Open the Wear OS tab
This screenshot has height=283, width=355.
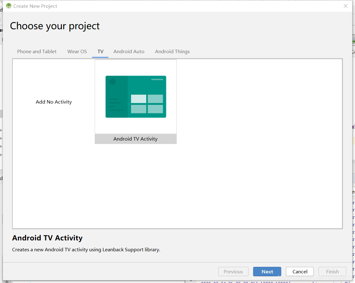[77, 52]
